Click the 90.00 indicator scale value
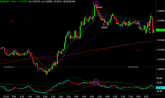165x98 pixels. (x=159, y=78)
